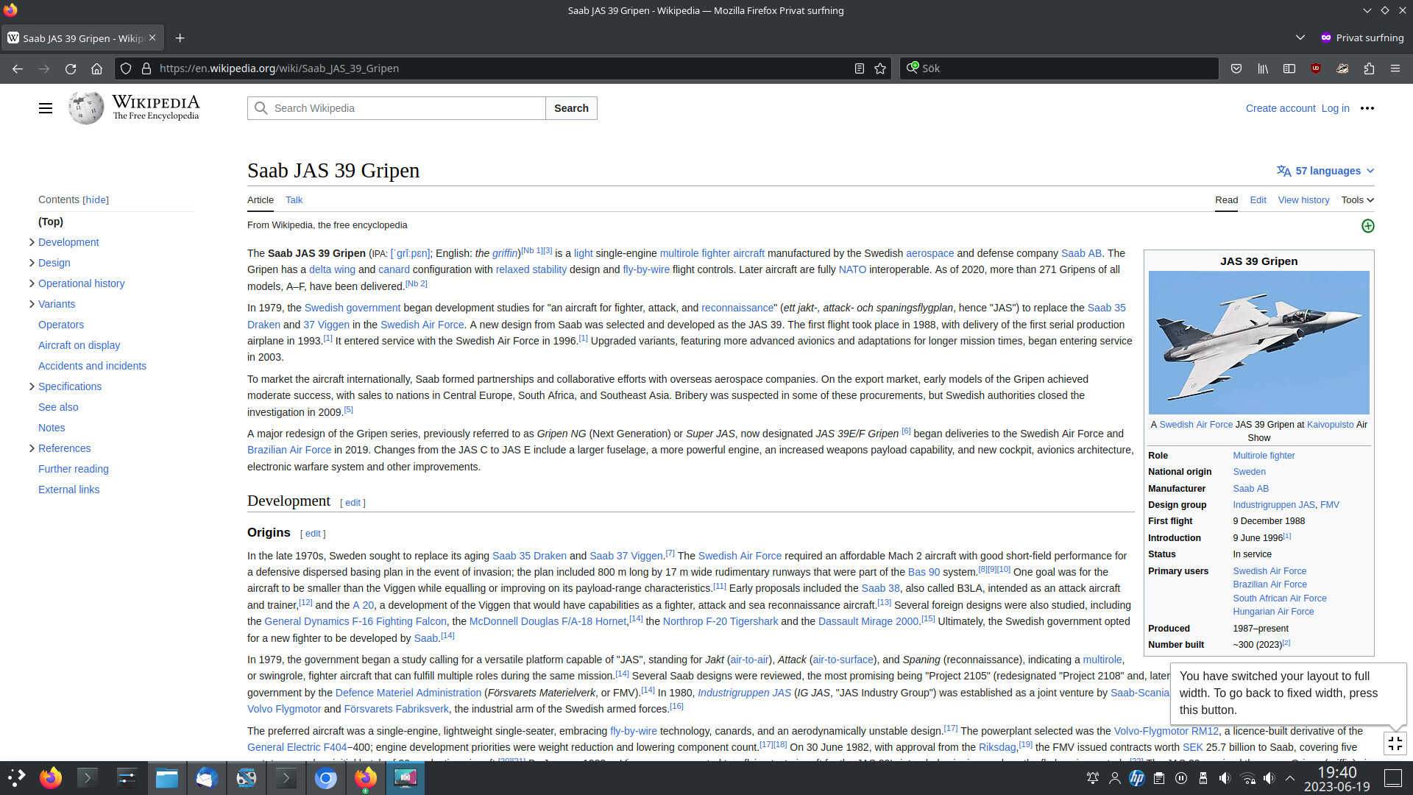Switch to the Talk tab
This screenshot has width=1413, height=795.
294,200
